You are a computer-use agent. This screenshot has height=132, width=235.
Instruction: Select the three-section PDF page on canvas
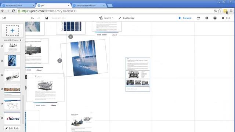(138, 74)
